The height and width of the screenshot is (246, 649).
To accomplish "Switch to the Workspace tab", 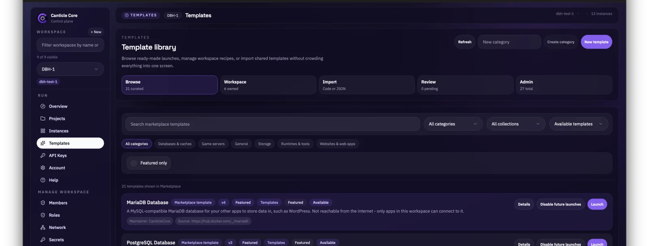I will tap(268, 85).
